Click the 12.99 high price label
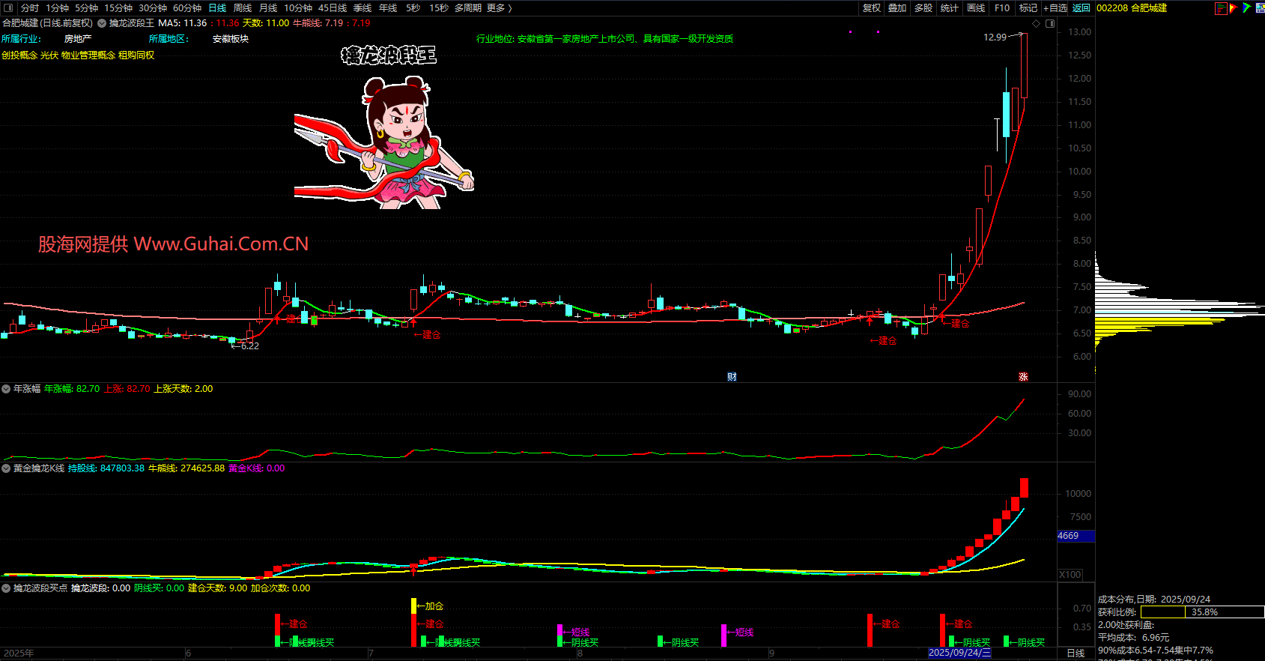This screenshot has width=1265, height=661. pos(995,37)
